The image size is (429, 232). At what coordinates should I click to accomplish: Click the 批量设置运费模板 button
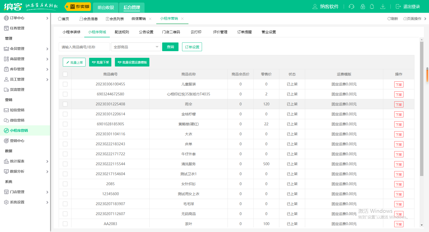[x=132, y=62]
